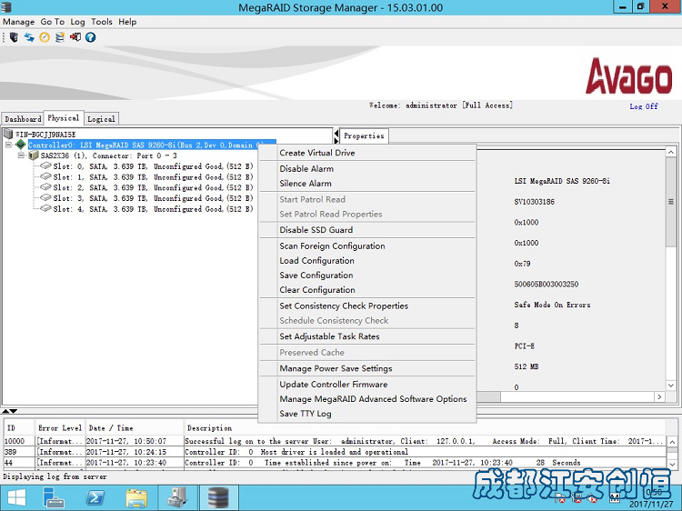Viewport: 682px width, 511px height.
Task: Open Server Manager from the taskbar
Action: (55, 498)
